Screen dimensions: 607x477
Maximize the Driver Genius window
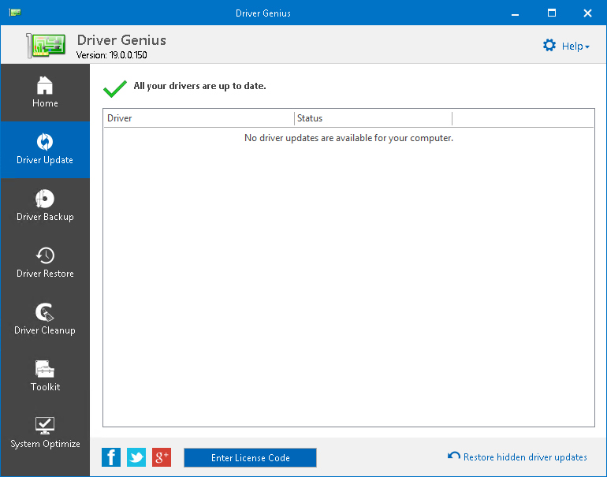[552, 13]
